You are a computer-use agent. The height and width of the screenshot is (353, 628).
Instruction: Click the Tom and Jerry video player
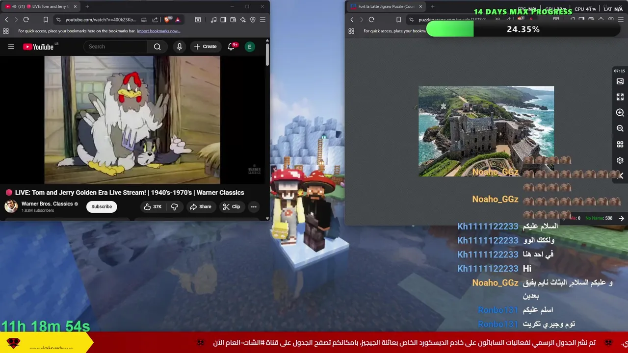pos(132,120)
